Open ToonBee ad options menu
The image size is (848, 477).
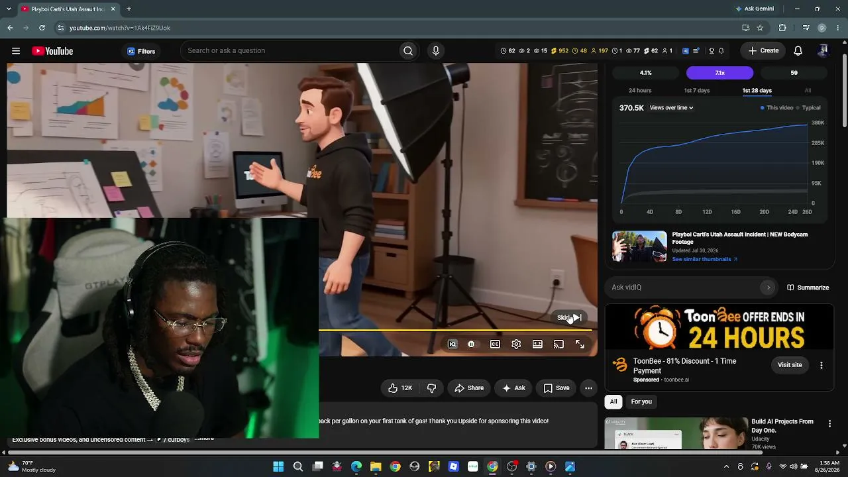click(x=821, y=365)
